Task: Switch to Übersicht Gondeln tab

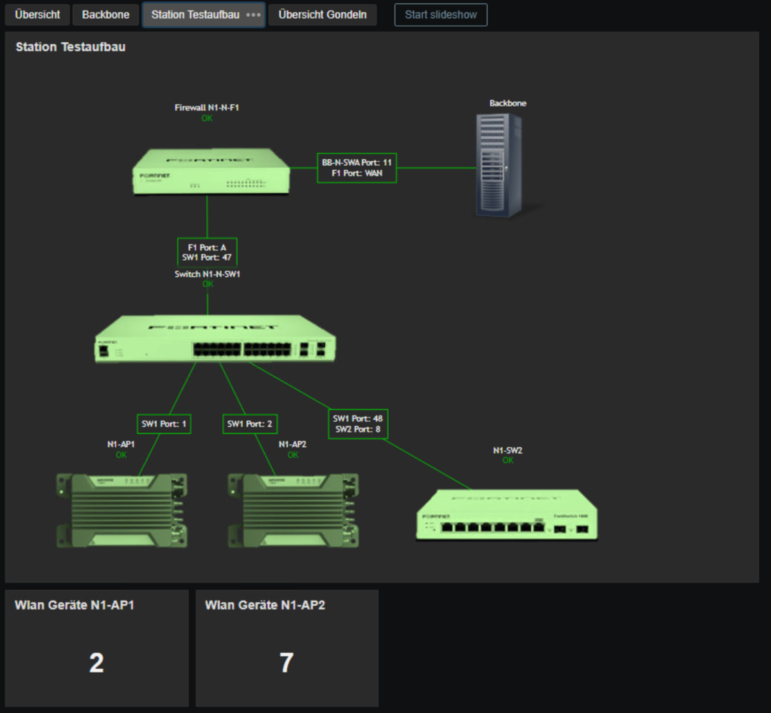Action: tap(323, 15)
